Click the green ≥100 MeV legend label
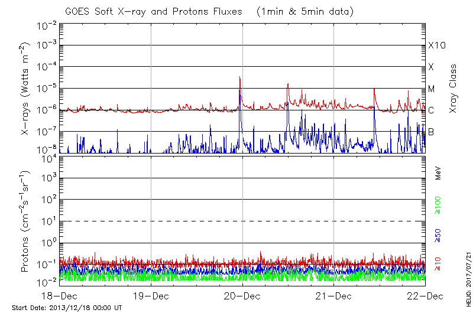Viewport: 473px width, 313px height. pyautogui.click(x=439, y=205)
